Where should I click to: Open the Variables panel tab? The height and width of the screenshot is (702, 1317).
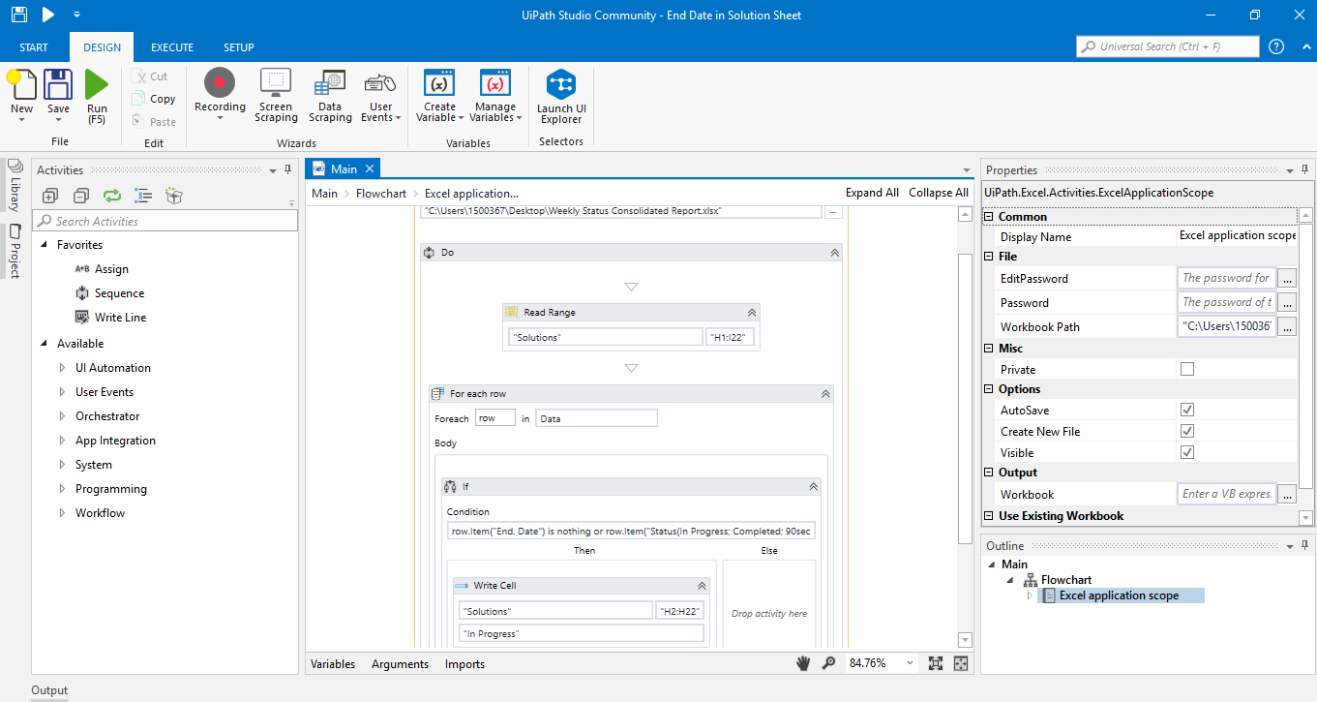tap(332, 664)
